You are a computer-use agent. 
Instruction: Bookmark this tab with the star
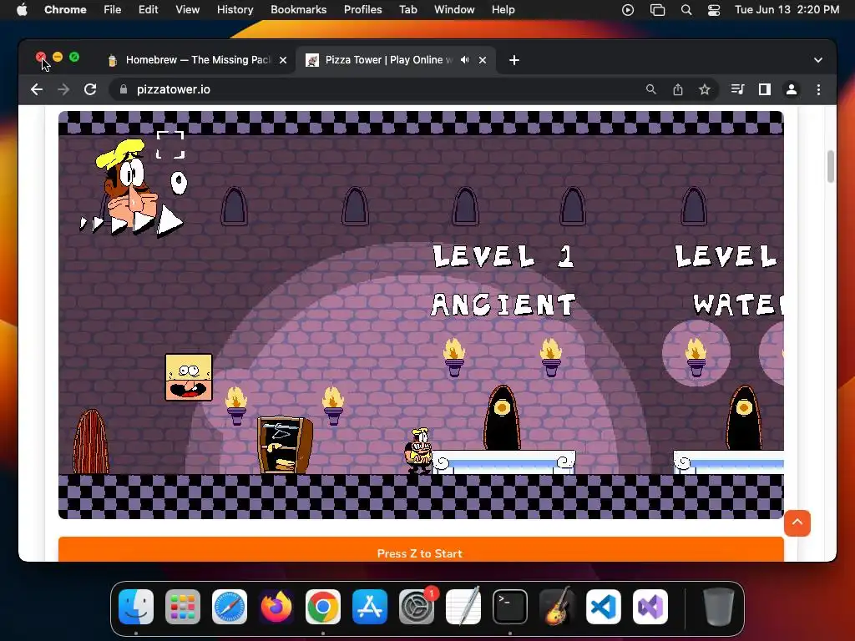coord(705,89)
